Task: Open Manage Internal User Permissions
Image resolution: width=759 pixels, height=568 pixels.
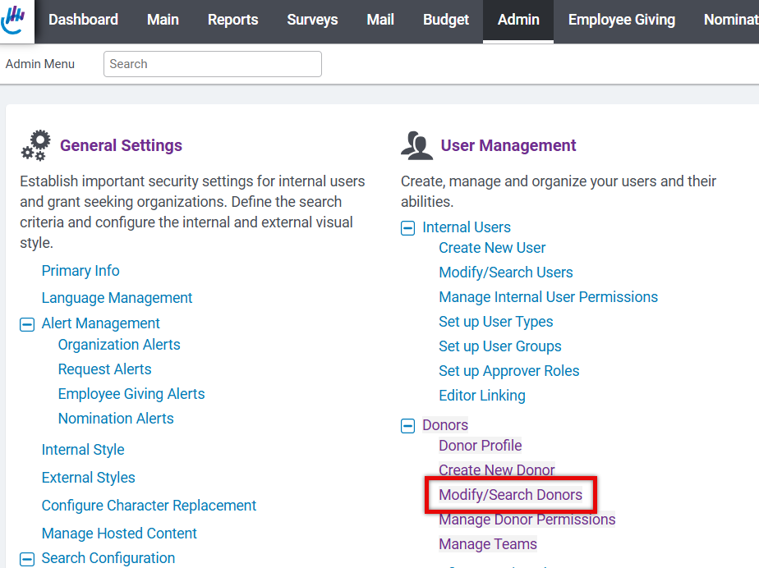Action: pyautogui.click(x=549, y=297)
